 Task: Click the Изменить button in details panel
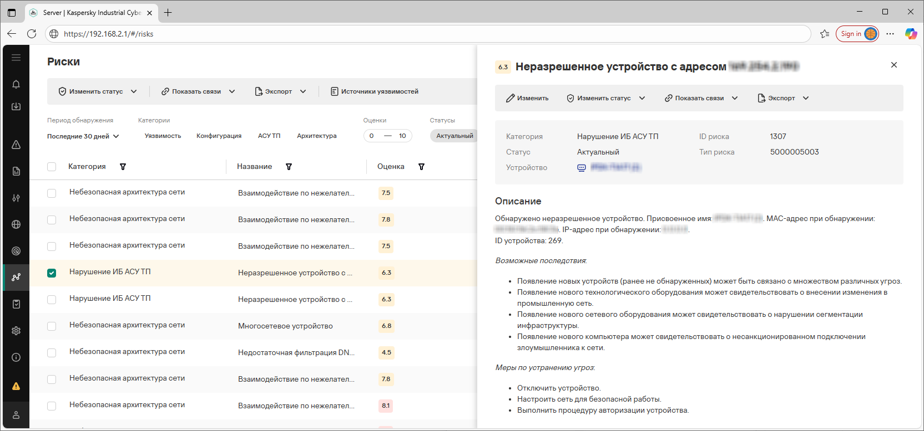click(527, 98)
